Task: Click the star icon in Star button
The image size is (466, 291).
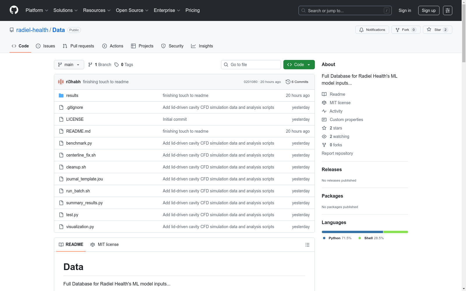Action: point(429,29)
